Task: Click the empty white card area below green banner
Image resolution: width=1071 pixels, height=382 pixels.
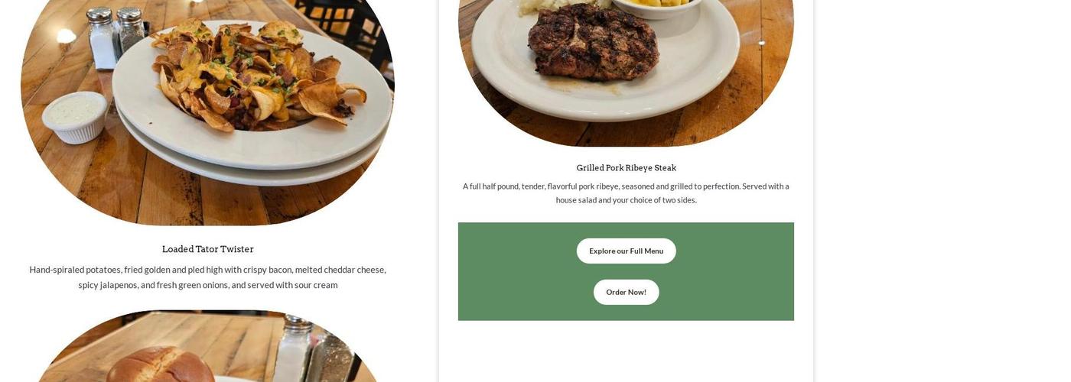Action: (x=626, y=351)
